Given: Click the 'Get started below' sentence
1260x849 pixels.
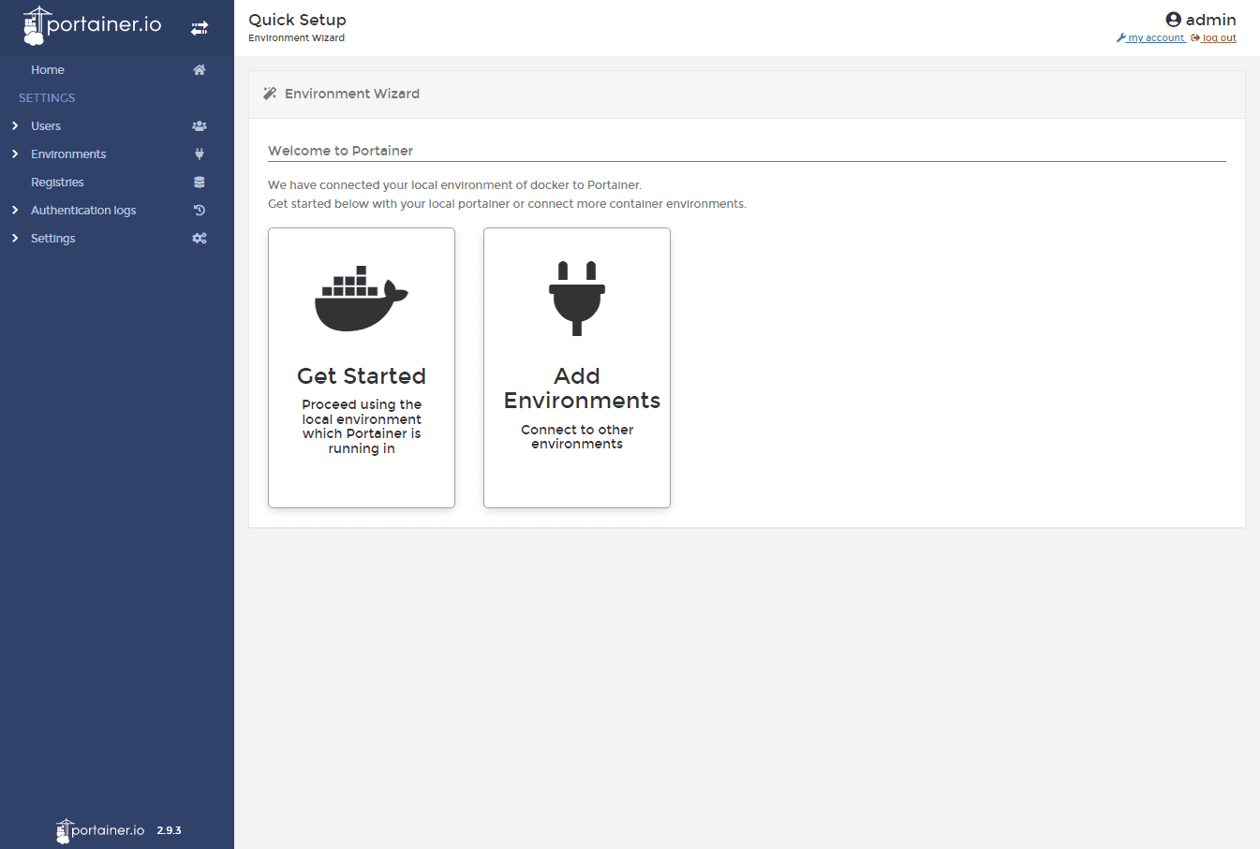Looking at the screenshot, I should coord(507,204).
